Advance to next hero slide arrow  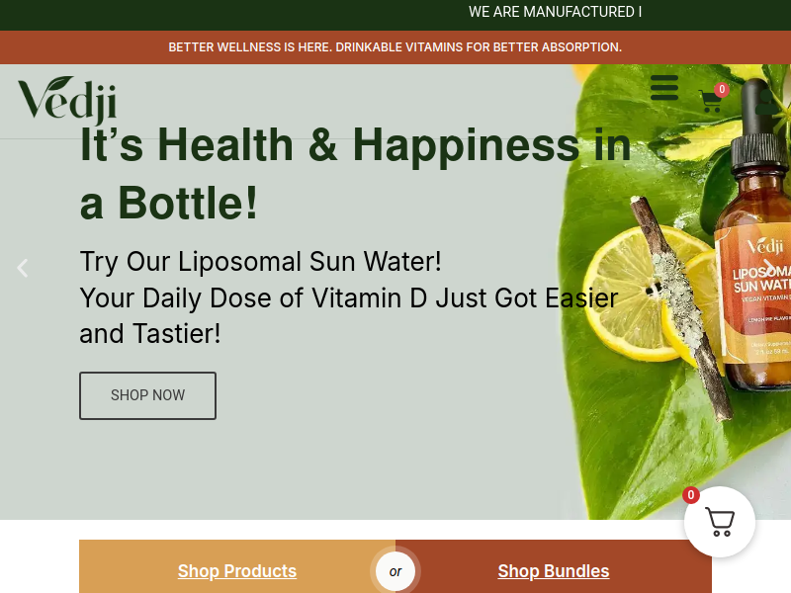click(x=768, y=268)
